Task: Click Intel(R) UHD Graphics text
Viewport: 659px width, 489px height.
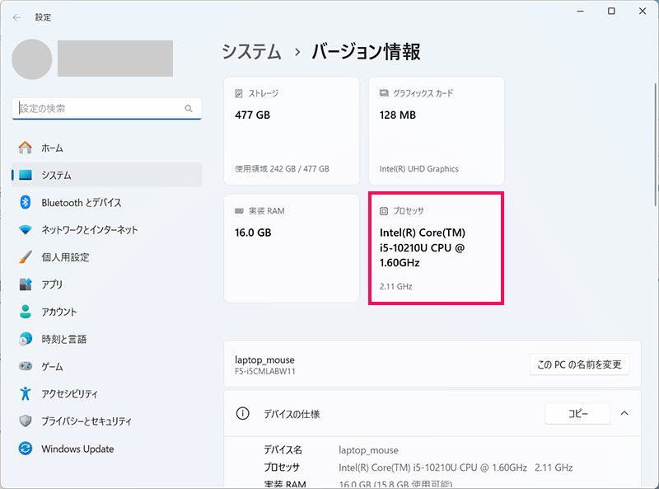Action: click(419, 169)
